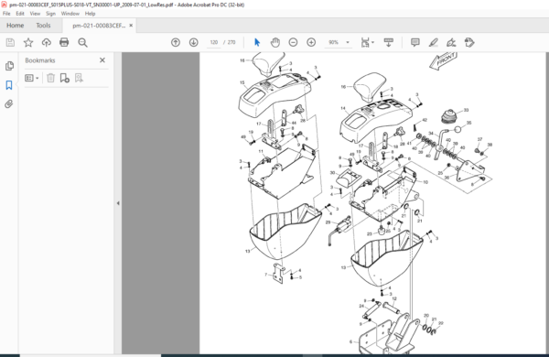549x357 pixels.
Task: Print the document using printer icon
Action: click(64, 42)
